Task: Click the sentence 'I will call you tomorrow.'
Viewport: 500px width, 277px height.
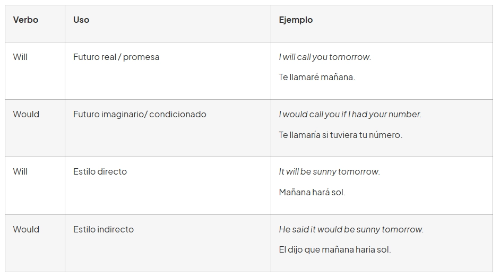Action: point(325,57)
